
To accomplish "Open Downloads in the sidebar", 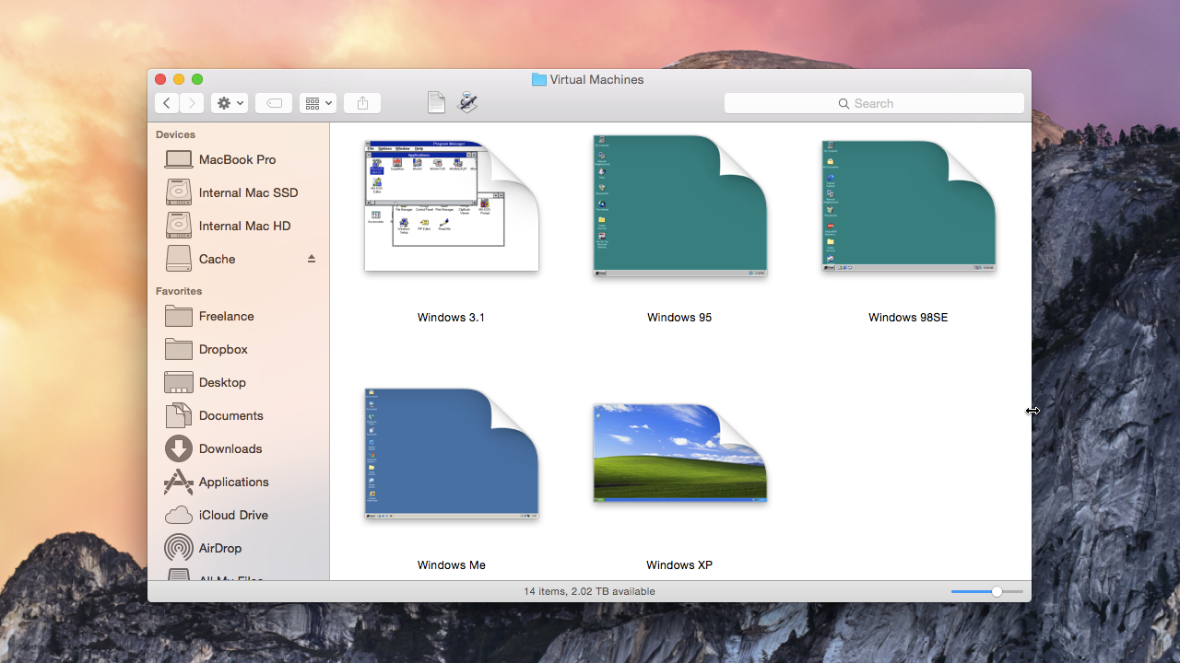I will click(238, 448).
